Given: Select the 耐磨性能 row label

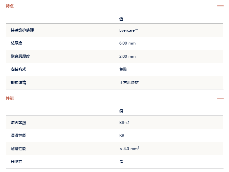Looking at the screenshot, I should pos(18,149).
